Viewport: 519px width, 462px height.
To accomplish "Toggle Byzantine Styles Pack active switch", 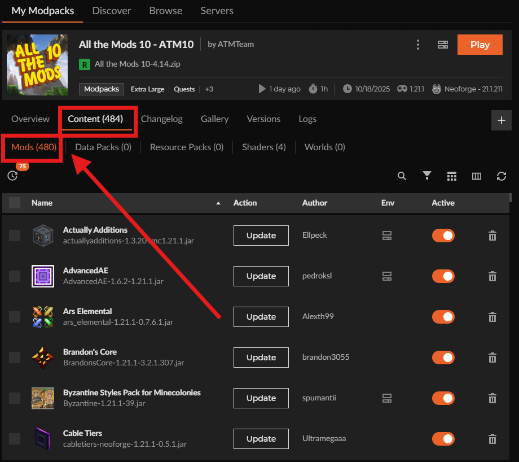I will pyautogui.click(x=443, y=398).
